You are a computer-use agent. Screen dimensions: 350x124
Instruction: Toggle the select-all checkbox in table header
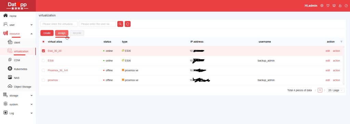(43, 42)
